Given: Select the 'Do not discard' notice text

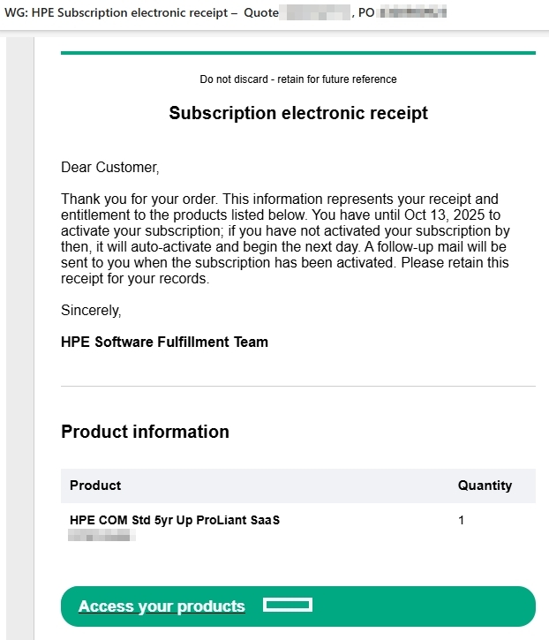Looking at the screenshot, I should click(297, 79).
